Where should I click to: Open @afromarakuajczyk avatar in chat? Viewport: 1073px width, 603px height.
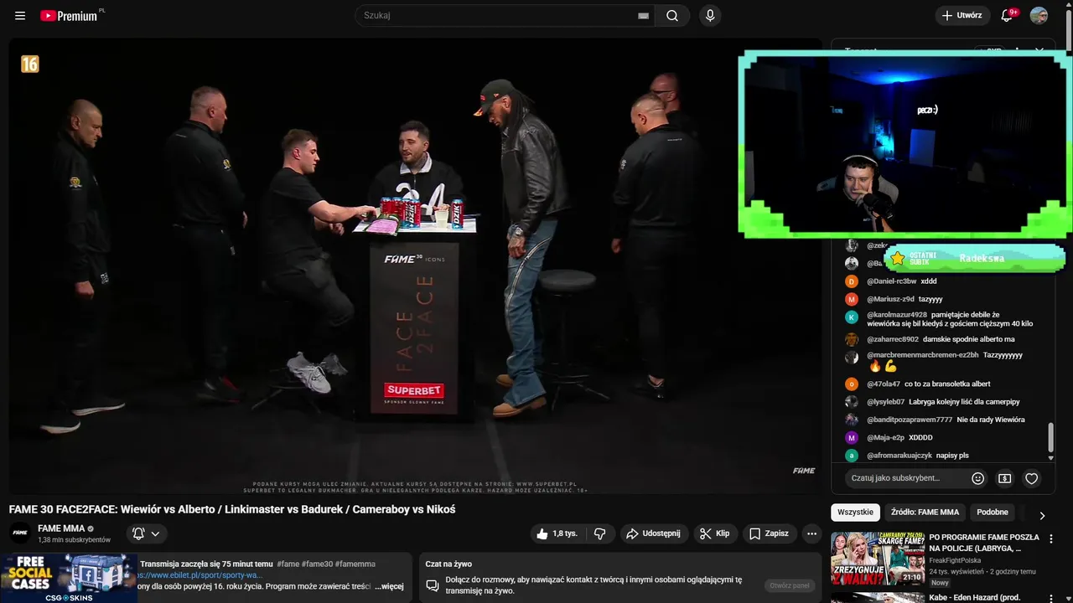pyautogui.click(x=852, y=456)
